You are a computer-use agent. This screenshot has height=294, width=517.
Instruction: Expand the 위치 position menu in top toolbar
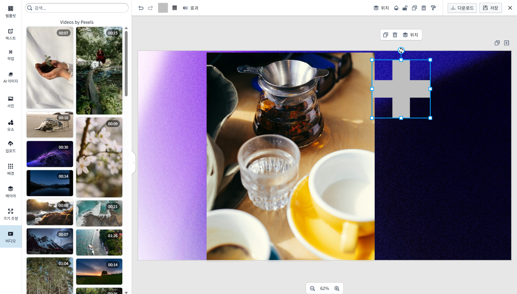click(381, 8)
